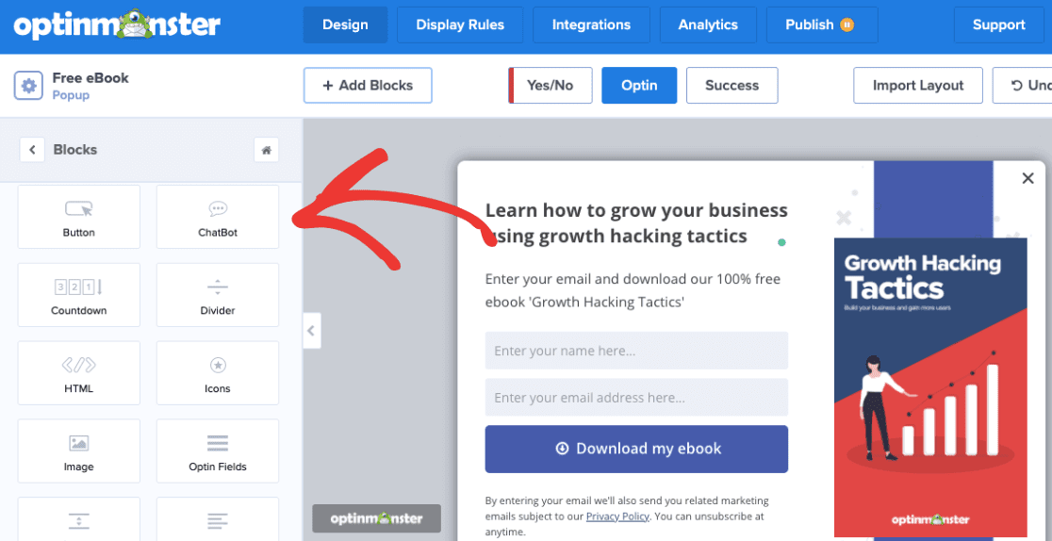Open campaign settings gear icon

click(x=28, y=86)
